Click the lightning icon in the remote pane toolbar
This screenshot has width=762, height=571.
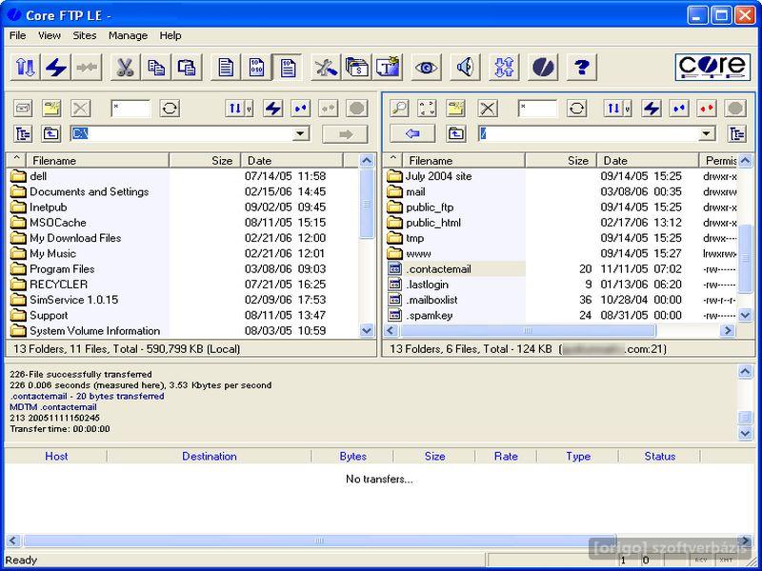(x=652, y=108)
